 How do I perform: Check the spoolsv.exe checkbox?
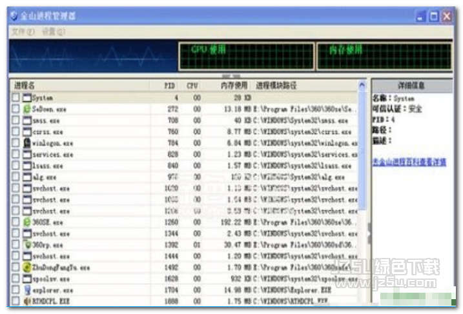15,279
